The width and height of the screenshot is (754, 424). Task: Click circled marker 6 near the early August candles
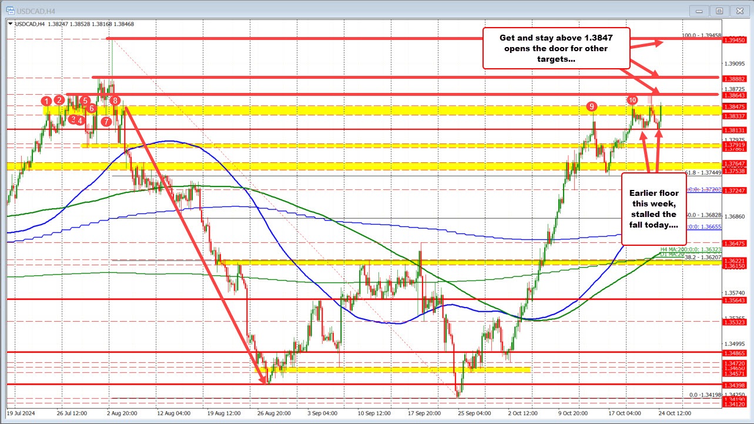pos(92,109)
